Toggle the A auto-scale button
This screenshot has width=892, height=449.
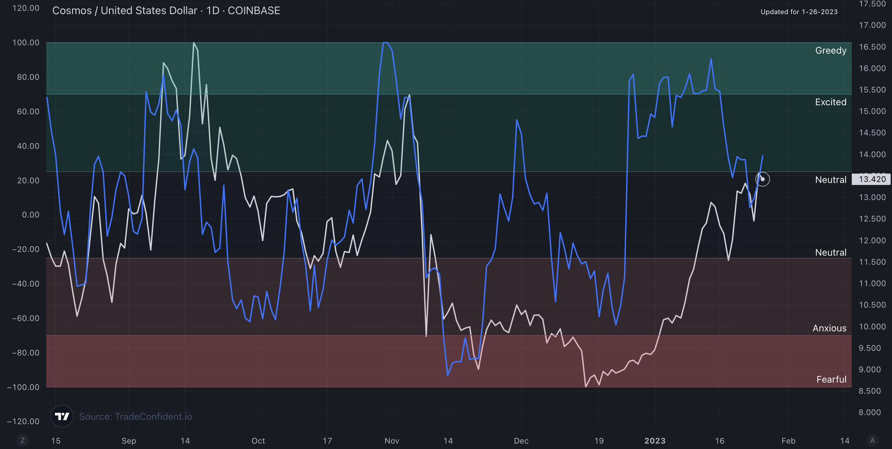point(872,441)
